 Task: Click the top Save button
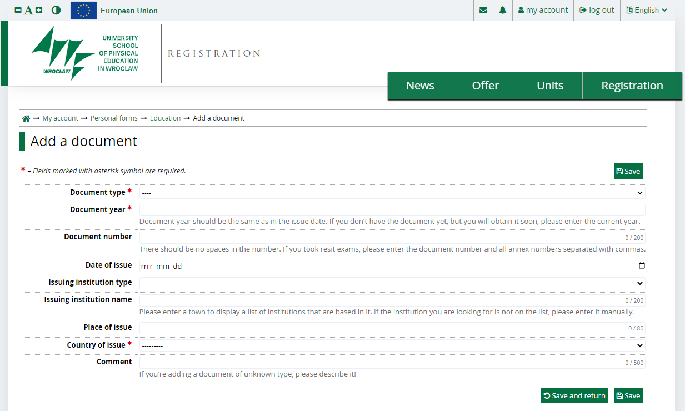[x=628, y=171]
